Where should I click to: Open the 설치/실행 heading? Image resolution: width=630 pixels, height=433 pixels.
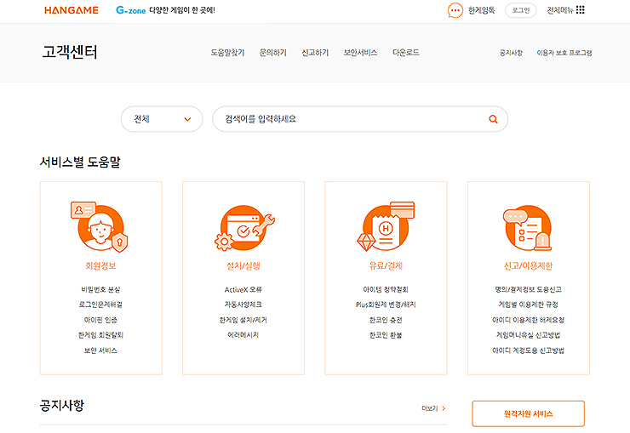pos(243,265)
